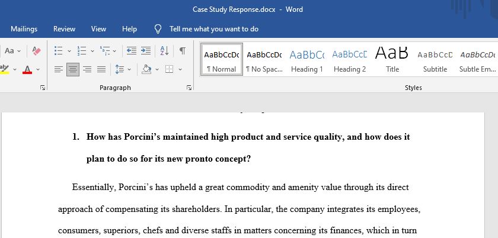Screen dimensions: 498x238
Task: Toggle Align Right
Action: (x=87, y=69)
